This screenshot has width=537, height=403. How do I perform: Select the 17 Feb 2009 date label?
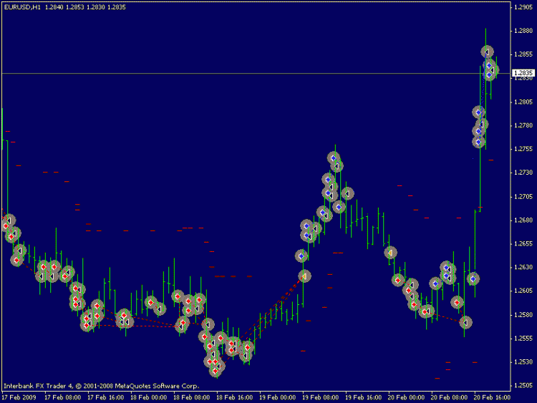pyautogui.click(x=19, y=397)
